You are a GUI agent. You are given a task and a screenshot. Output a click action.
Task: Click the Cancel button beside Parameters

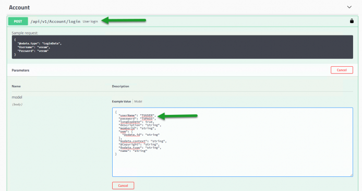click(x=342, y=70)
